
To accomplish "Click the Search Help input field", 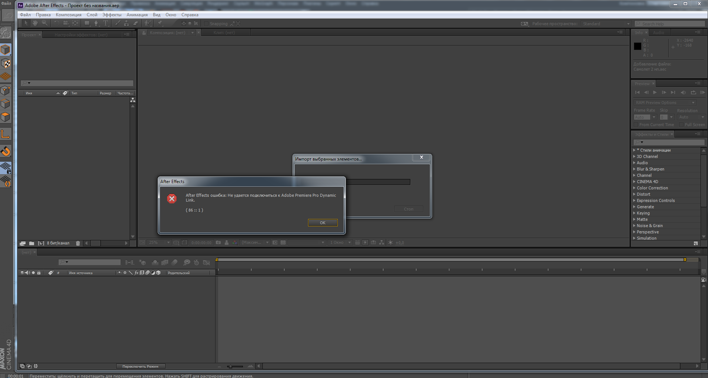I will [x=670, y=24].
